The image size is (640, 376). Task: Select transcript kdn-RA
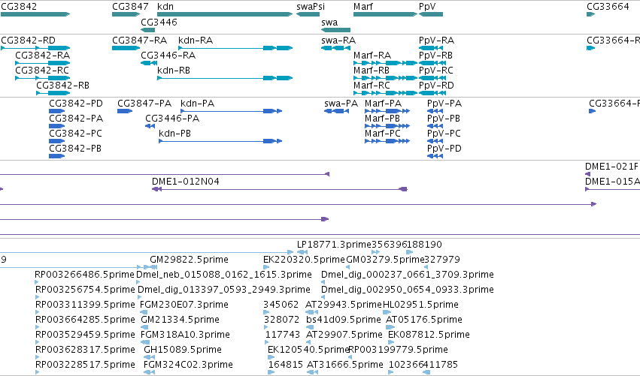196,41
